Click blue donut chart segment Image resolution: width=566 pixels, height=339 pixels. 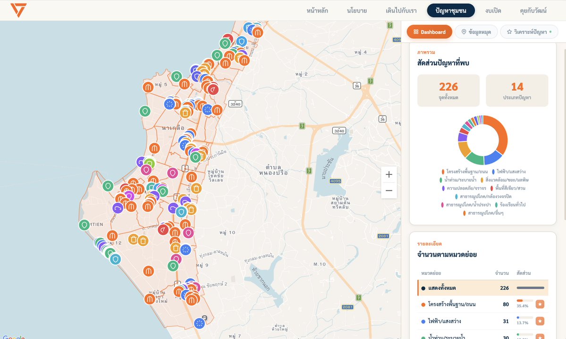pyautogui.click(x=492, y=157)
